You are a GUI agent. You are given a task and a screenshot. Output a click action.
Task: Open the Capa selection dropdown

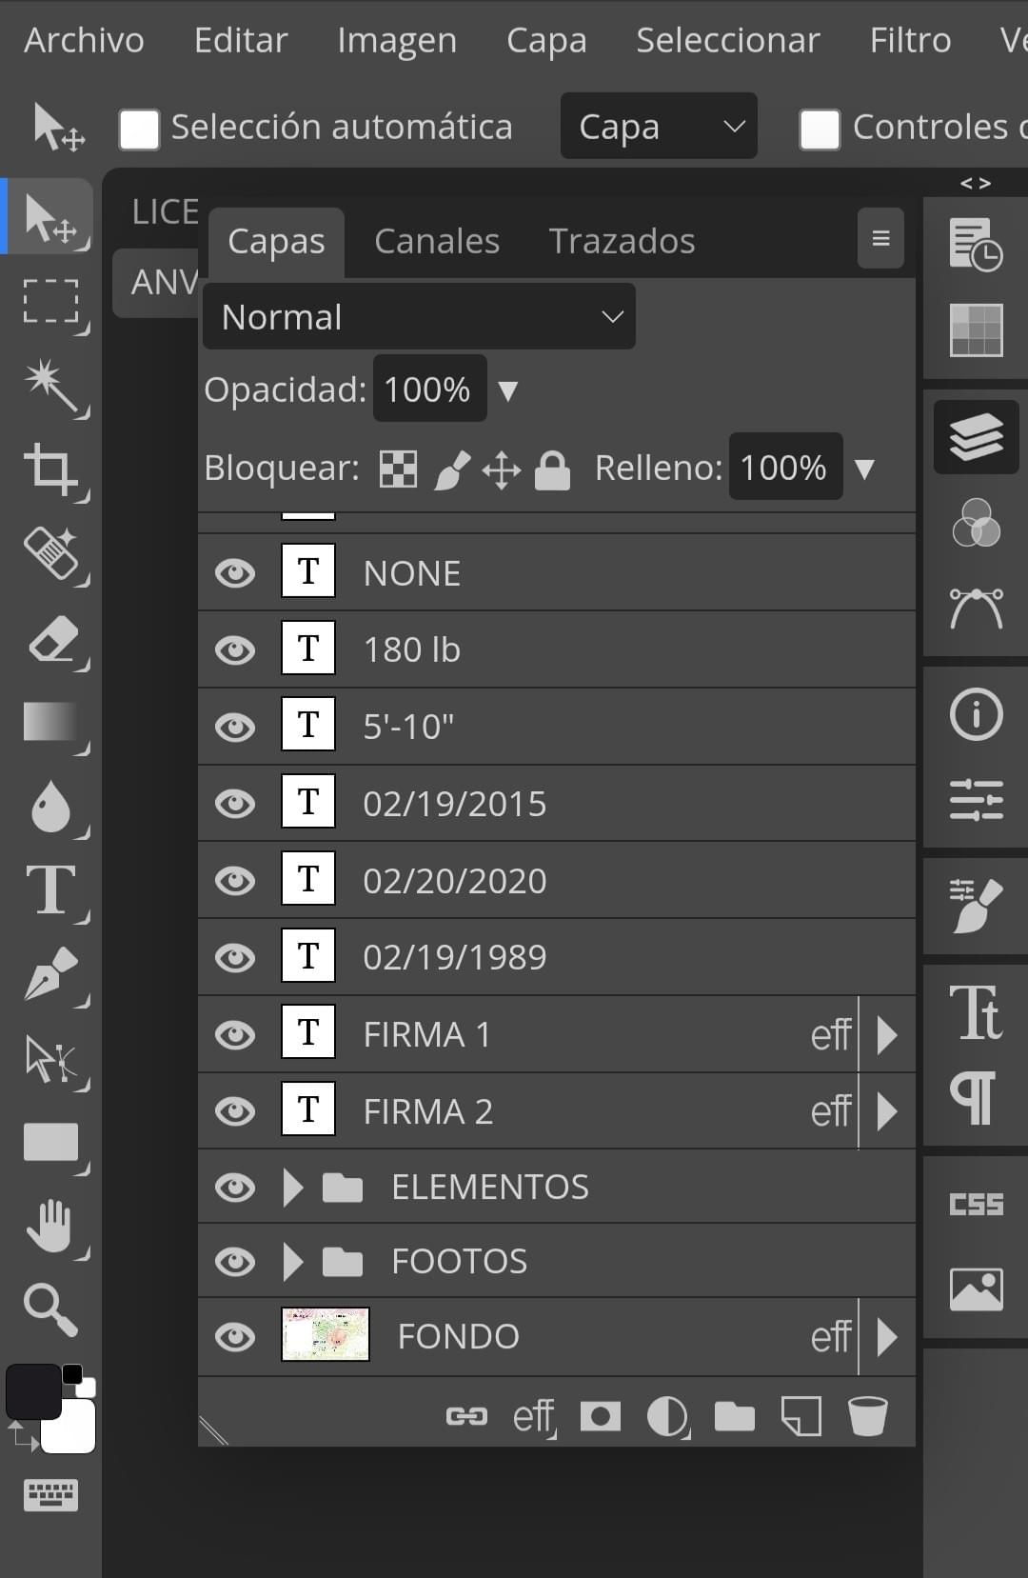(659, 126)
